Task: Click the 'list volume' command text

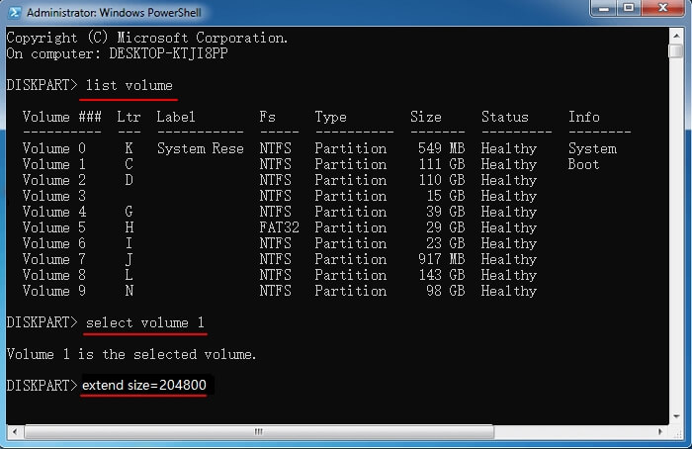Action: (x=130, y=85)
